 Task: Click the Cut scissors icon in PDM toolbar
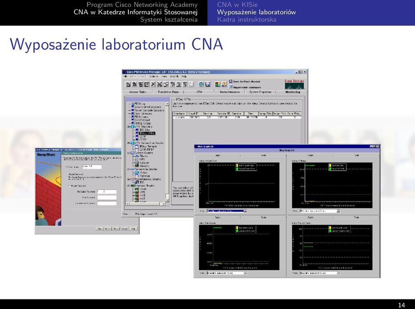pos(160,84)
